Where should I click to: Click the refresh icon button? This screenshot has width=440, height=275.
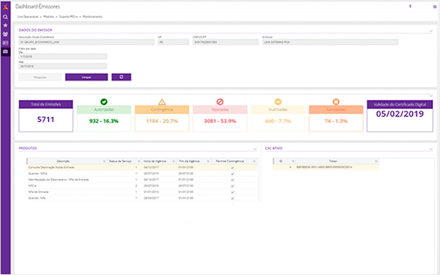tap(121, 77)
